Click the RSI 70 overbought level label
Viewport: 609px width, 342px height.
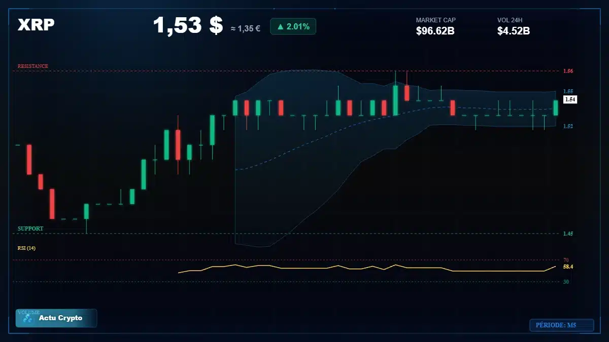566,260
